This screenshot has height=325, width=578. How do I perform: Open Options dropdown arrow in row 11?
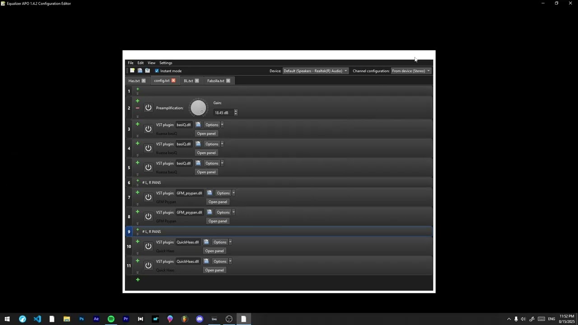[x=230, y=261]
